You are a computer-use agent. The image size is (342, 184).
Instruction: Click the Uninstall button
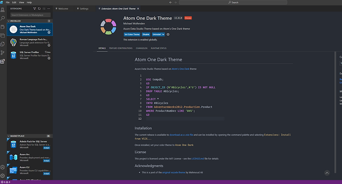pos(156,35)
